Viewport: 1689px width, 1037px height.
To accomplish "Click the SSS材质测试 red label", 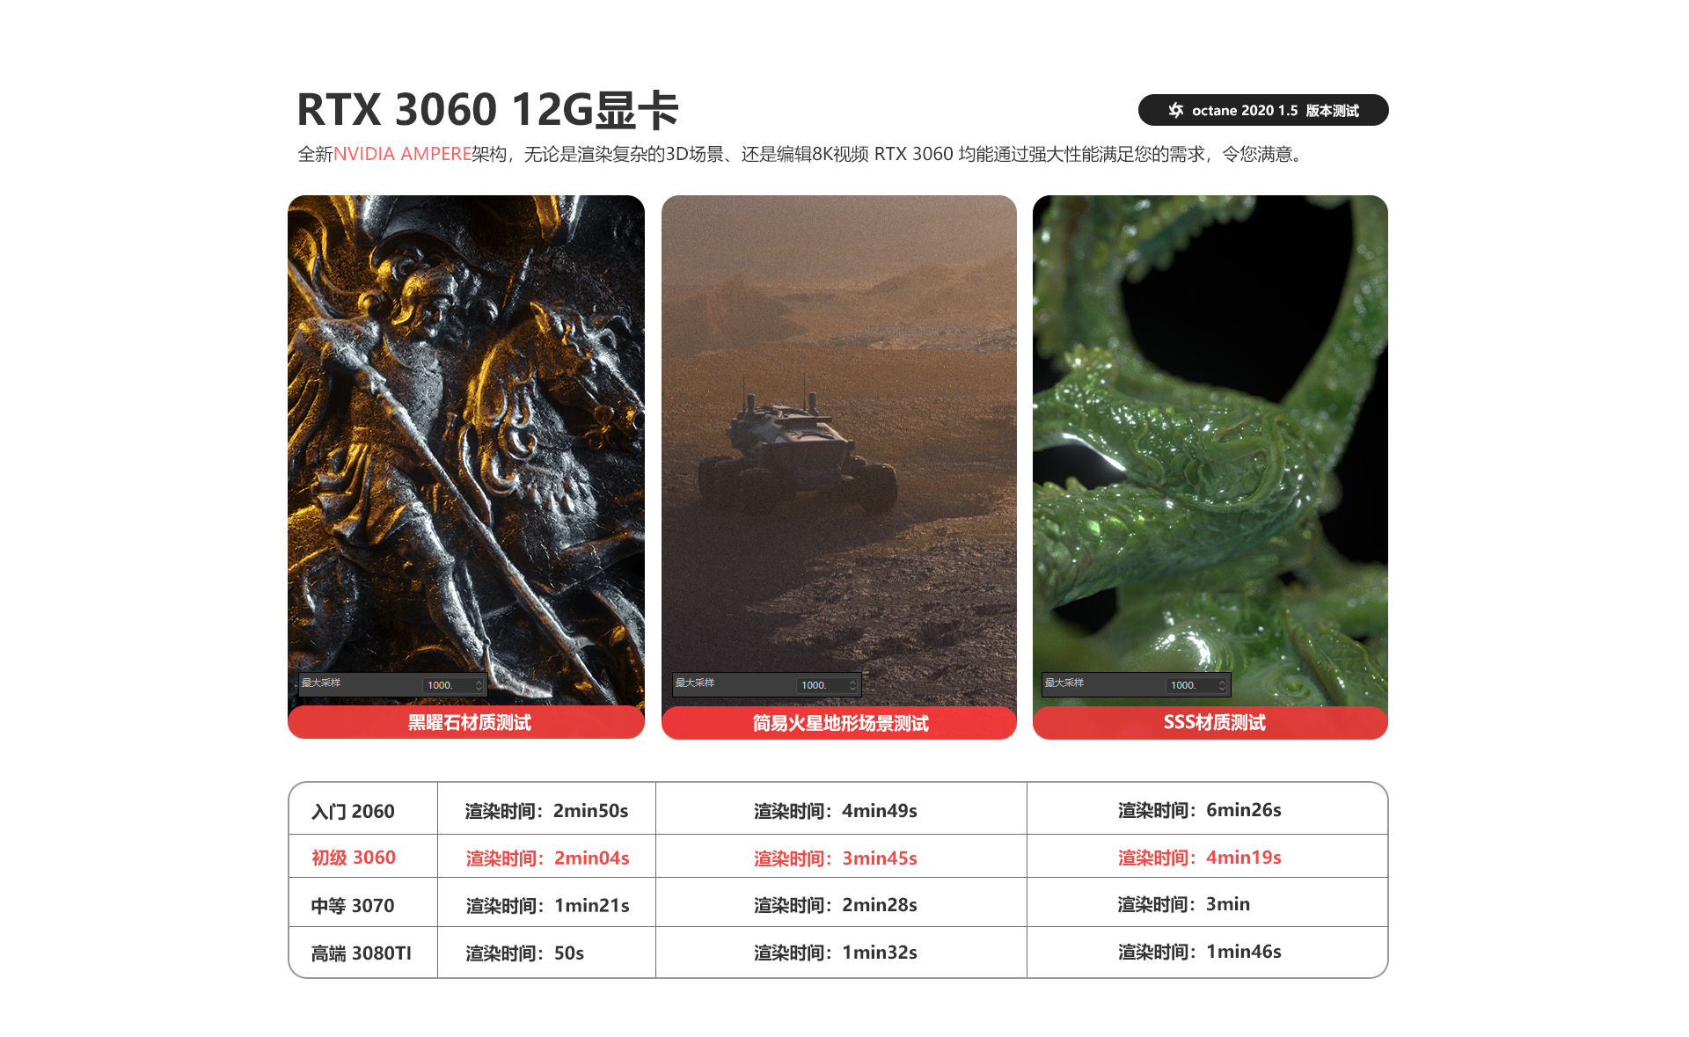I will (x=1210, y=723).
